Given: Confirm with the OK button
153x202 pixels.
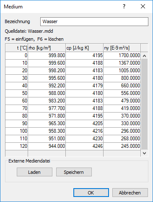Looking at the screenshot, I should (91, 193).
